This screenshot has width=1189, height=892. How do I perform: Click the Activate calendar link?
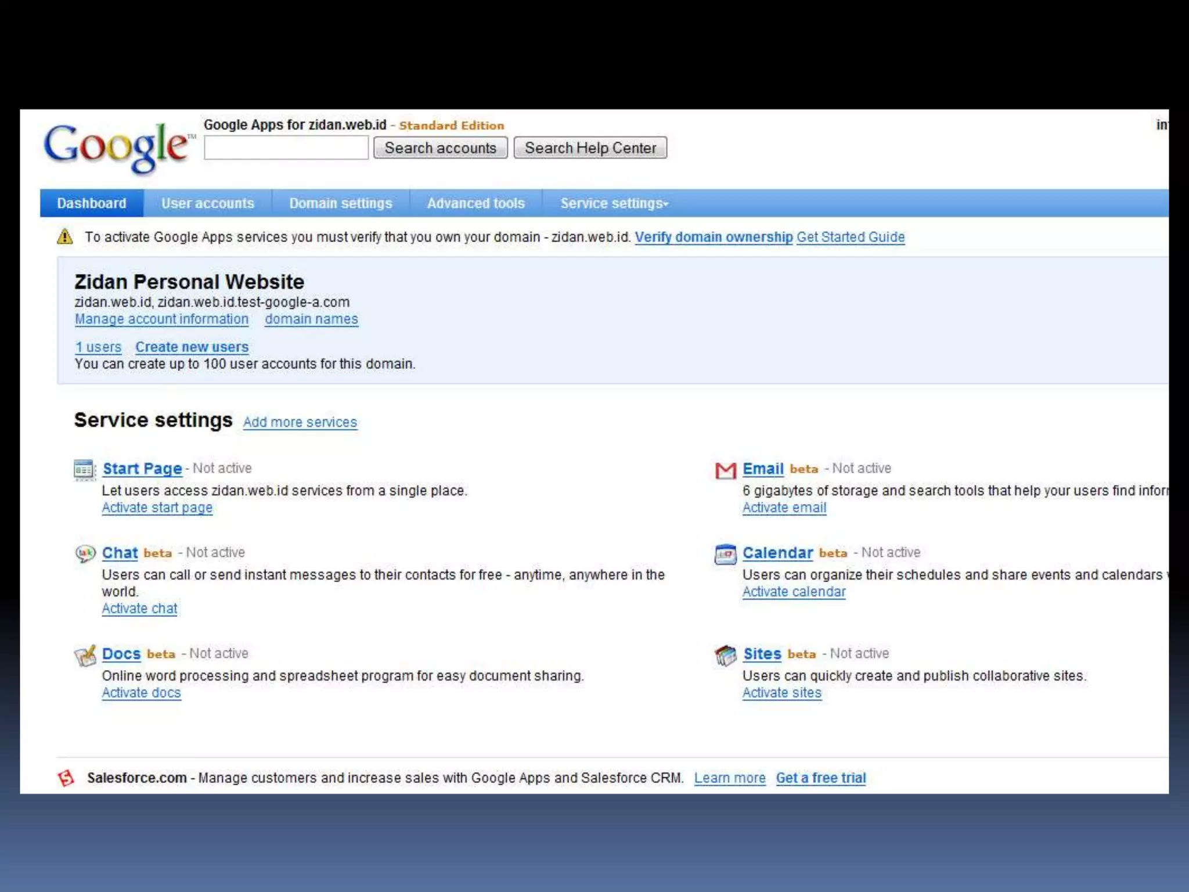pyautogui.click(x=794, y=592)
